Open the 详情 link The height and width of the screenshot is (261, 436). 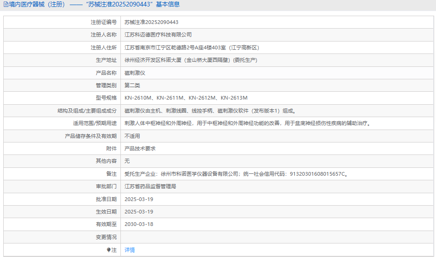(130, 250)
